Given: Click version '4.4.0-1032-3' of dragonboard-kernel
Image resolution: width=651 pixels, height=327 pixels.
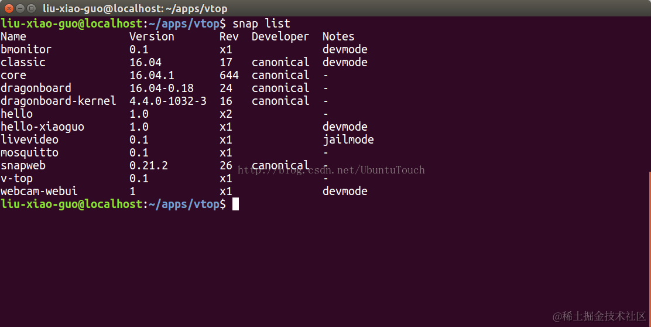Looking at the screenshot, I should [168, 101].
